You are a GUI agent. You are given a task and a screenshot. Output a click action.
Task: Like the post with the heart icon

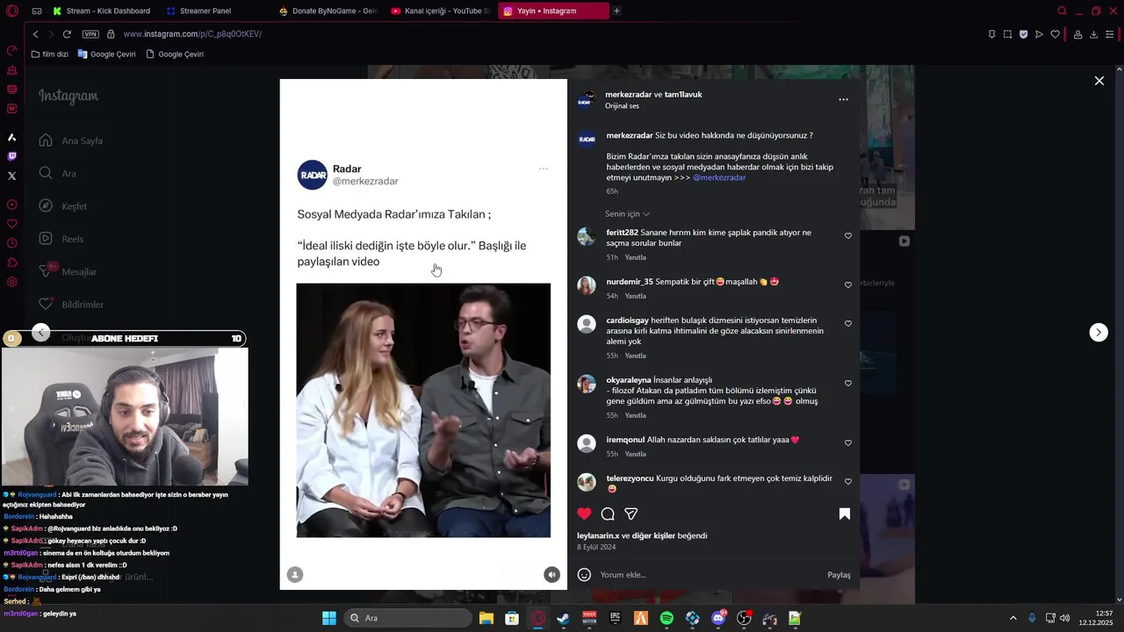tap(584, 513)
